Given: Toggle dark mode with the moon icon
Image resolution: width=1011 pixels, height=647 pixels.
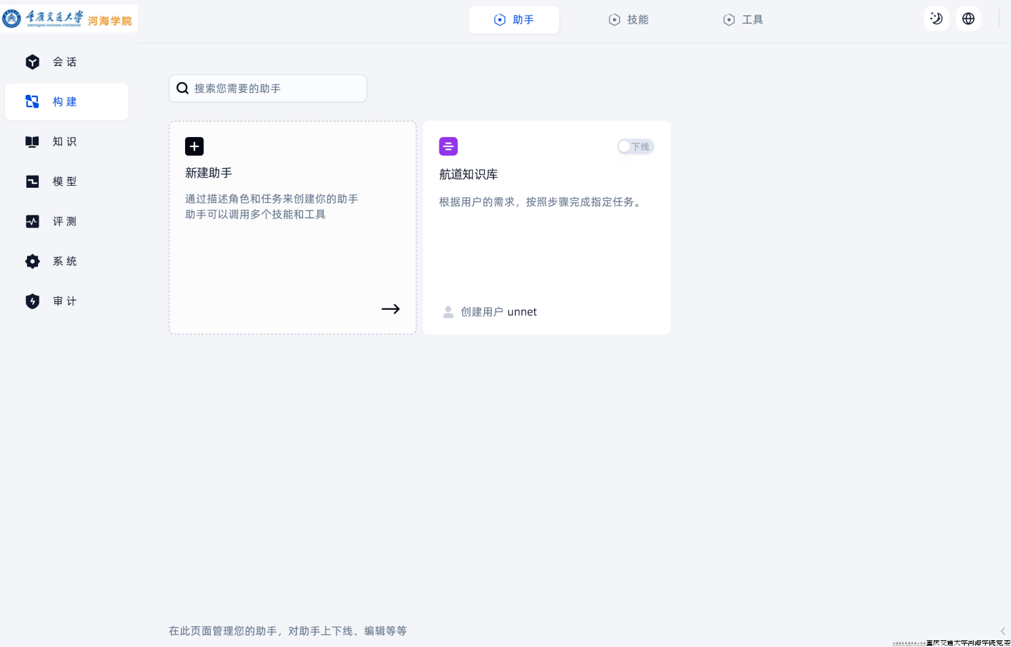Looking at the screenshot, I should (x=936, y=19).
